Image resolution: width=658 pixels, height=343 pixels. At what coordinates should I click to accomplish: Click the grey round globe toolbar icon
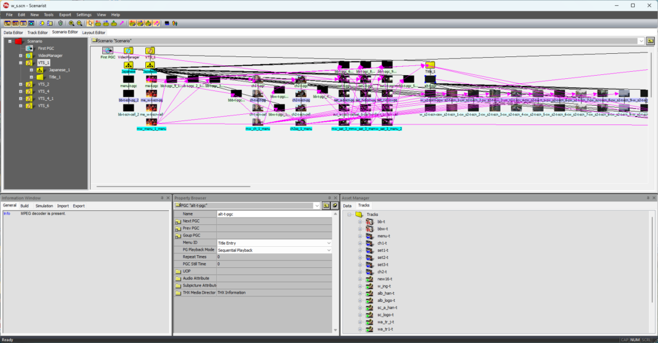point(60,24)
